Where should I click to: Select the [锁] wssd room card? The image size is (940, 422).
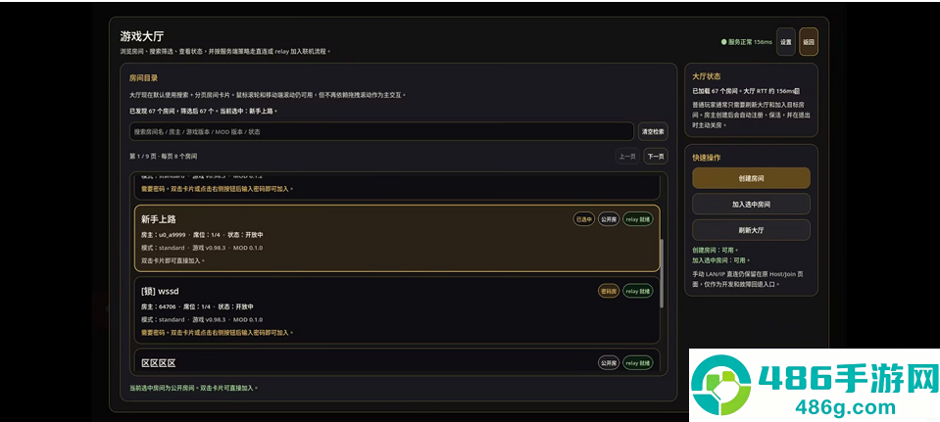coord(397,310)
